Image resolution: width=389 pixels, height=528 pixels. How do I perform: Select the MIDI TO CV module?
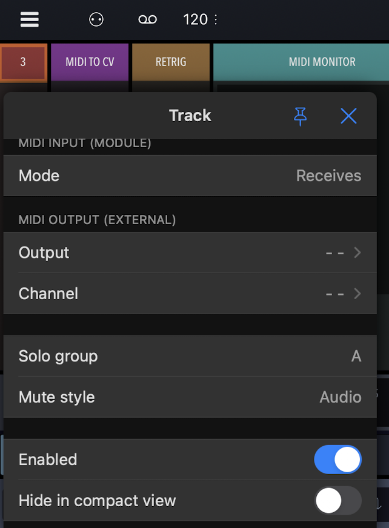pyautogui.click(x=90, y=62)
